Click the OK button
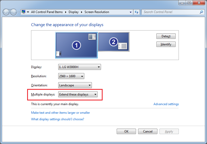Image resolution: width=207 pixels, height=144 pixels. (x=126, y=131)
